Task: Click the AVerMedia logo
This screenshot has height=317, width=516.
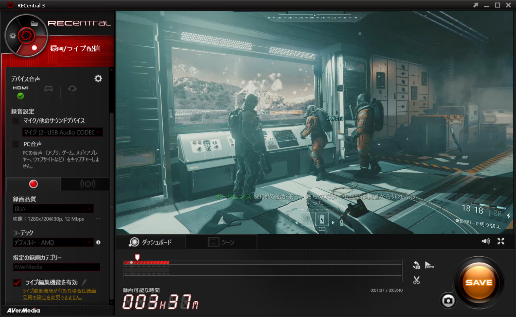Action: tap(23, 310)
